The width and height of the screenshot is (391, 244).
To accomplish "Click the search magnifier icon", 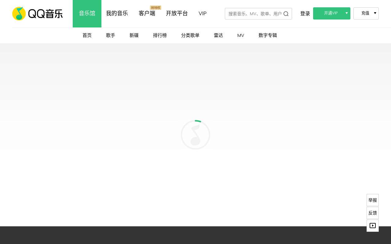I will (x=286, y=14).
